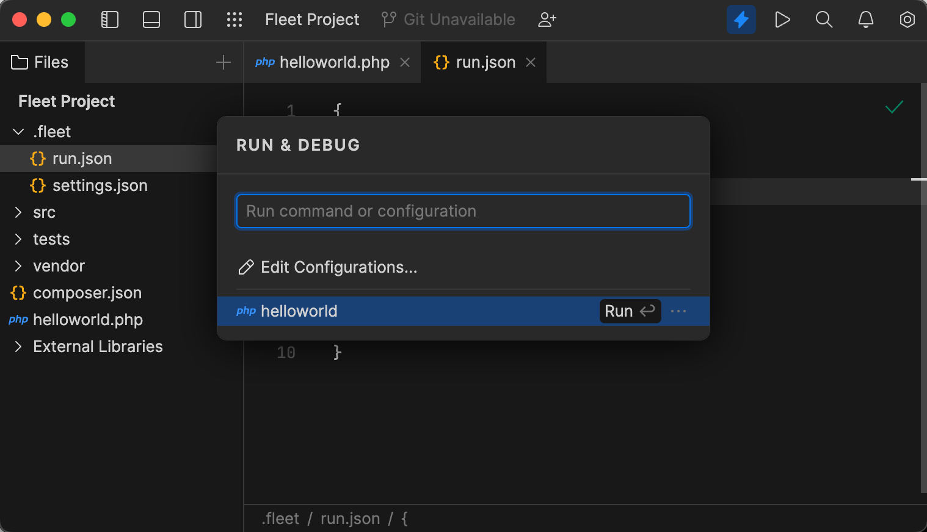Toggle the left panel visibility
The width and height of the screenshot is (927, 532).
[110, 19]
